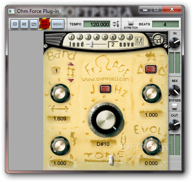Select preset slot 7
This screenshot has width=193, height=182.
coord(121,37)
